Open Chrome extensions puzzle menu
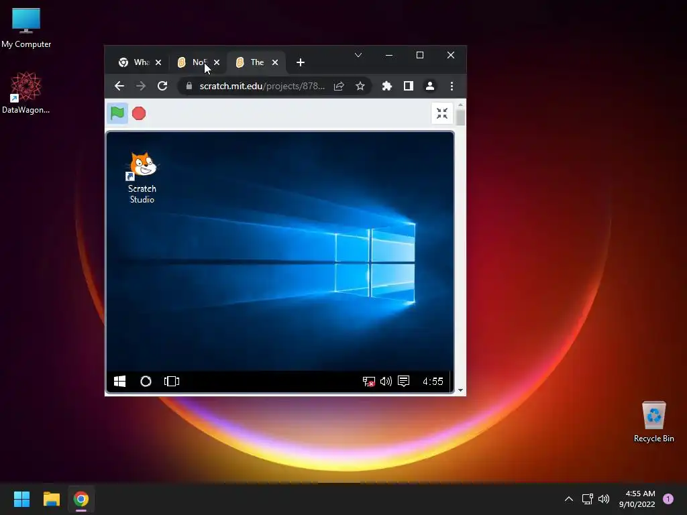The width and height of the screenshot is (687, 515). tap(387, 86)
